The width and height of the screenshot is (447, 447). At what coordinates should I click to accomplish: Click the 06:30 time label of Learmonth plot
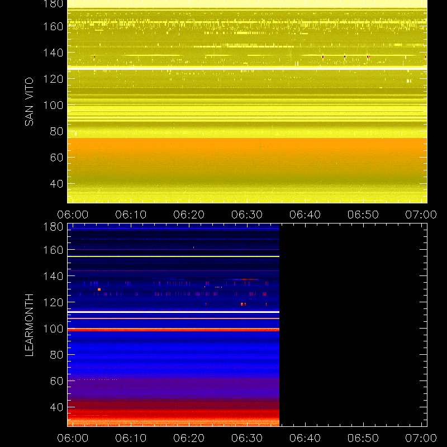247,438
